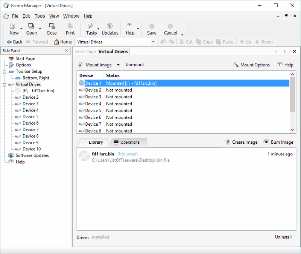
Task: Click the Uninstall driver link
Action: pyautogui.click(x=283, y=237)
